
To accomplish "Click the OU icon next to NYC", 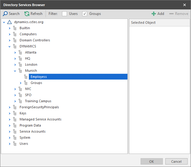I will [20, 89].
